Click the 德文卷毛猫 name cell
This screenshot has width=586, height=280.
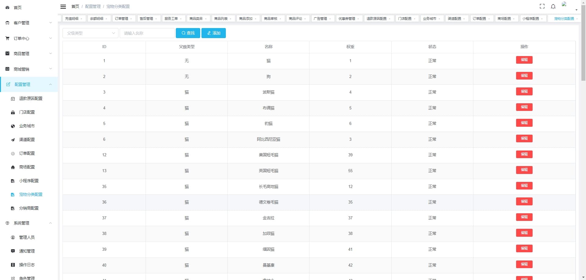click(x=269, y=202)
